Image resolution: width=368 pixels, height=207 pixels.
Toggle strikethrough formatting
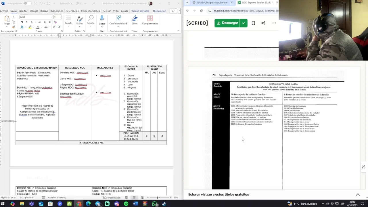[x=40, y=22]
